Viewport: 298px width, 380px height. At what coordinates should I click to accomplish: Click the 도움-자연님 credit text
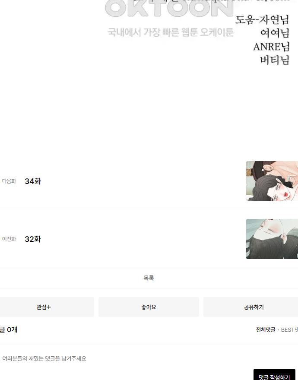[x=262, y=19]
